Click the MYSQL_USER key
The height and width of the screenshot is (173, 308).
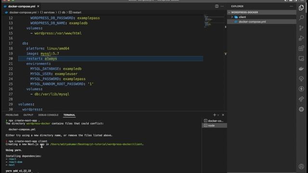click(40, 74)
